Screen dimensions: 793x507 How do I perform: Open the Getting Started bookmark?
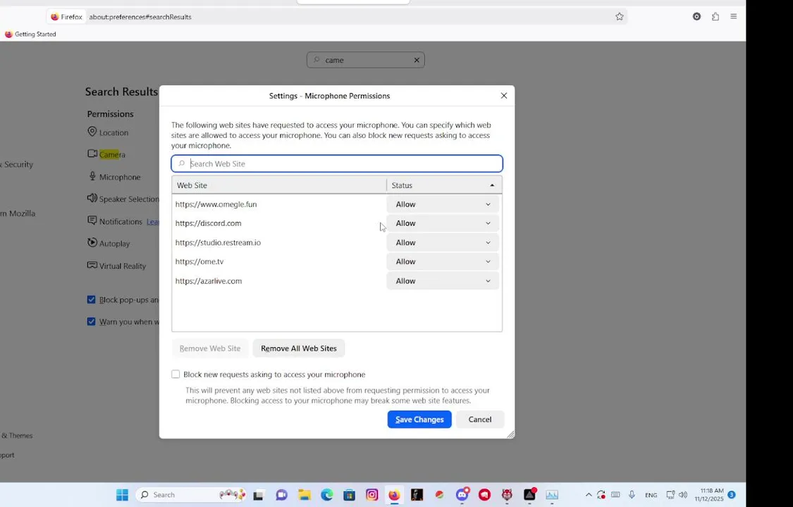(x=30, y=35)
